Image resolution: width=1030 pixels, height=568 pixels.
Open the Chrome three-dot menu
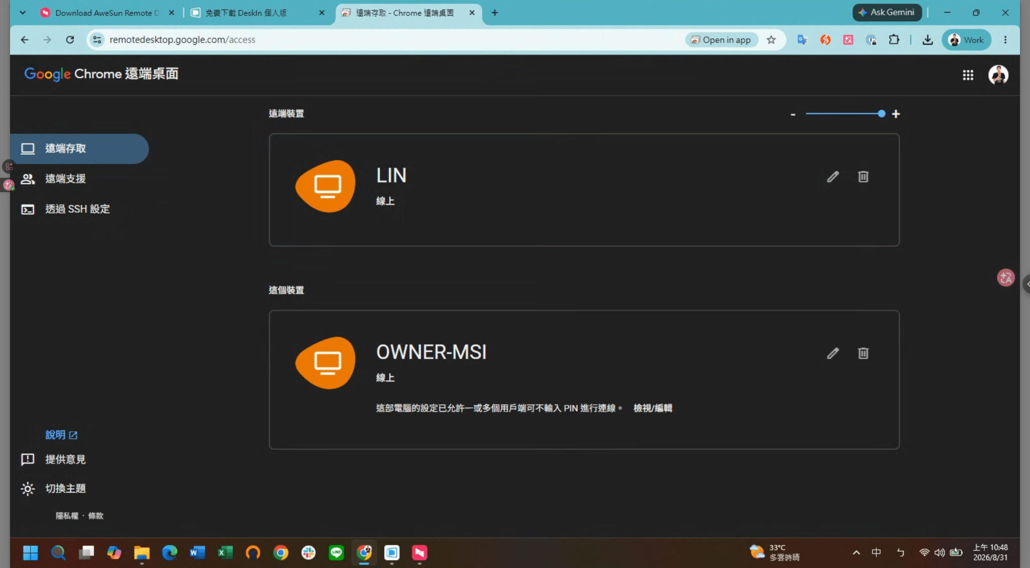click(x=1005, y=40)
